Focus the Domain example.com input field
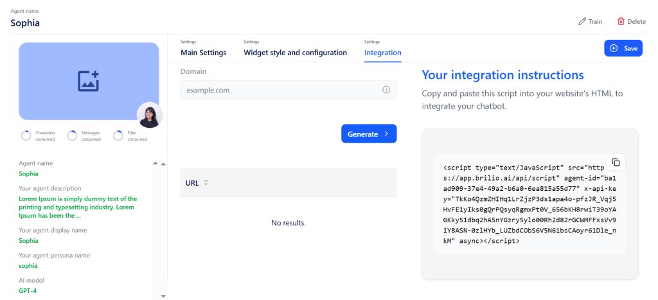Screen dimensions: 658x300 [x=289, y=90]
